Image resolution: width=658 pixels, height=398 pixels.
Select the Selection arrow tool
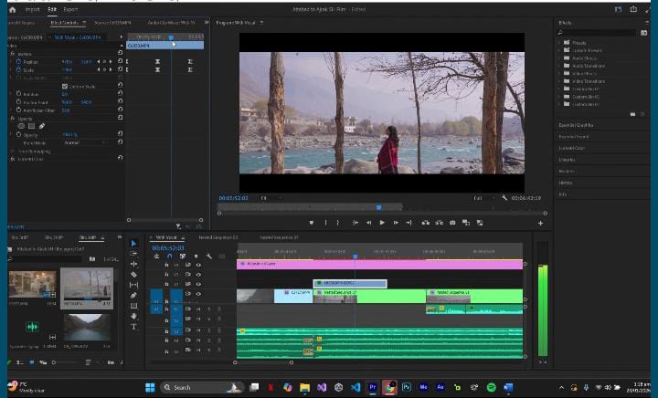pos(133,244)
